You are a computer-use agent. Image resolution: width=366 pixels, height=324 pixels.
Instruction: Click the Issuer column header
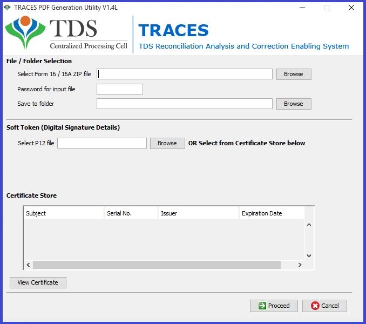click(x=198, y=213)
